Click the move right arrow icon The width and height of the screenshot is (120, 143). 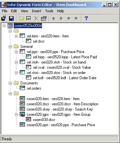pos(76,19)
